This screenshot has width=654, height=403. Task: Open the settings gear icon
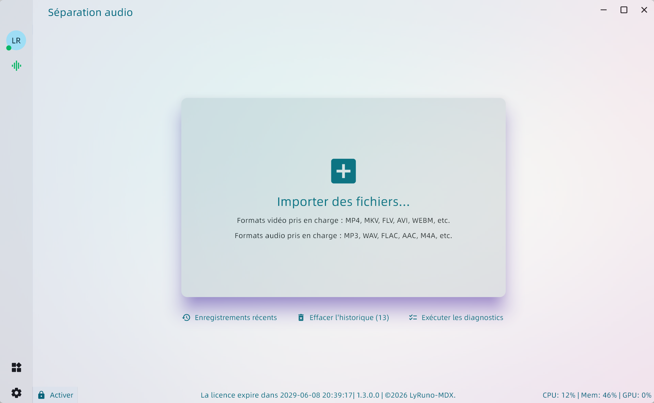pos(16,393)
